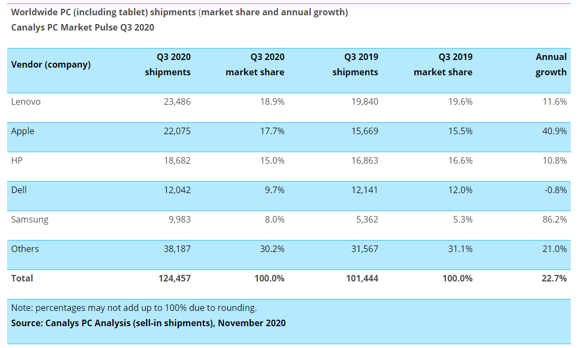Click Samsung's shipments value 9,983
Screen dimensions: 579x348
click(180, 219)
